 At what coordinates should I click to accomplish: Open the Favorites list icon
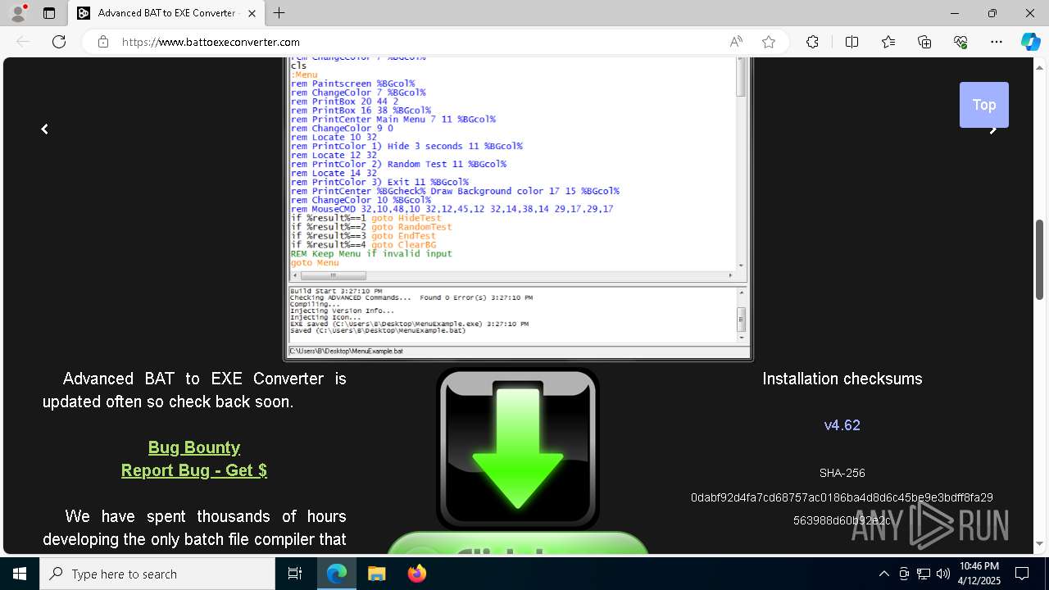click(x=888, y=42)
